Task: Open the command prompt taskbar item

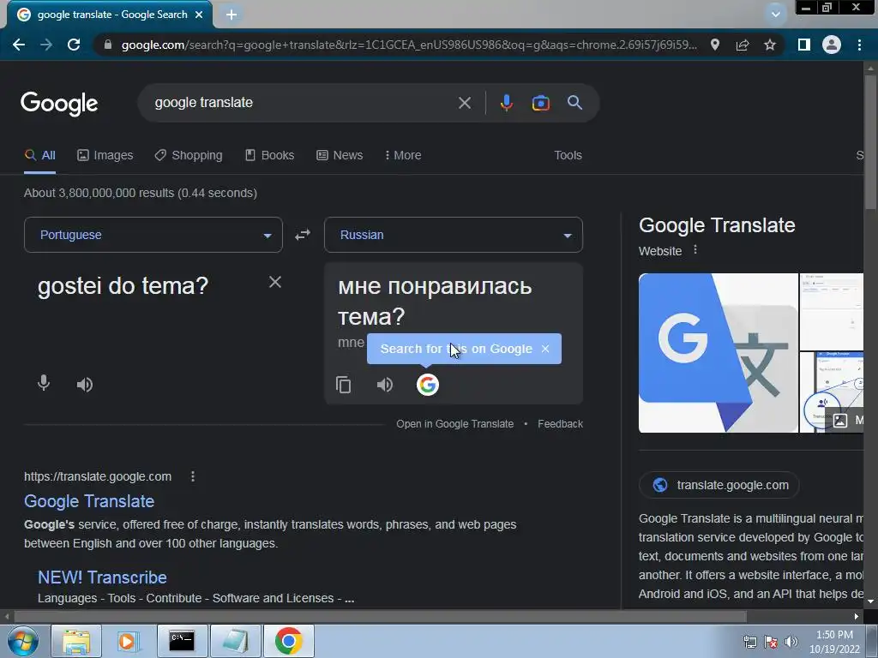Action: (182, 641)
